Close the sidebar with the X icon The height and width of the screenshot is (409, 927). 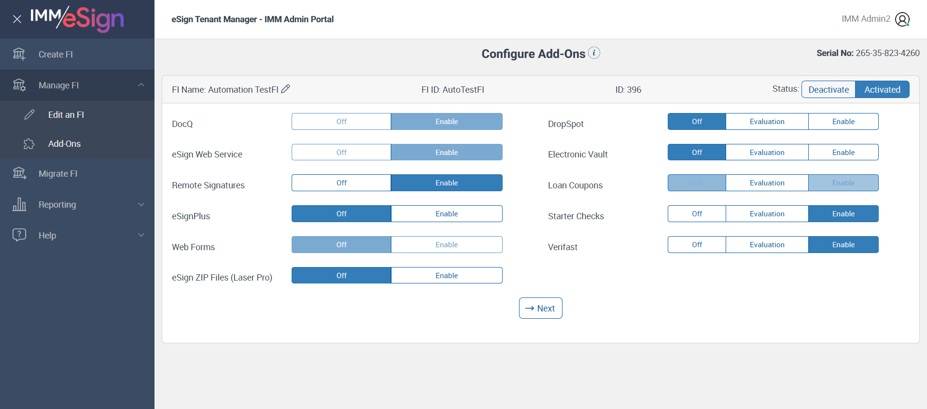[17, 19]
